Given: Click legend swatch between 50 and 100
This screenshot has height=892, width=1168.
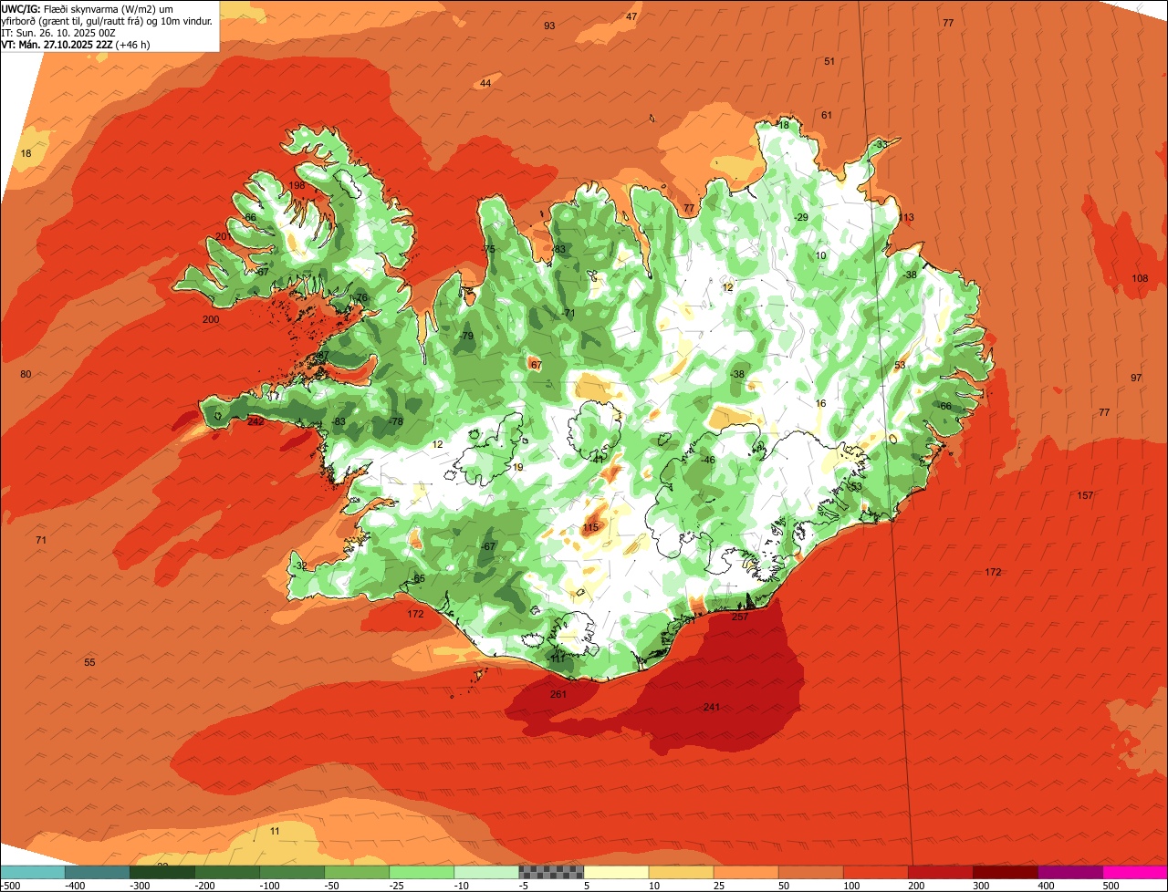Looking at the screenshot, I should point(810,872).
